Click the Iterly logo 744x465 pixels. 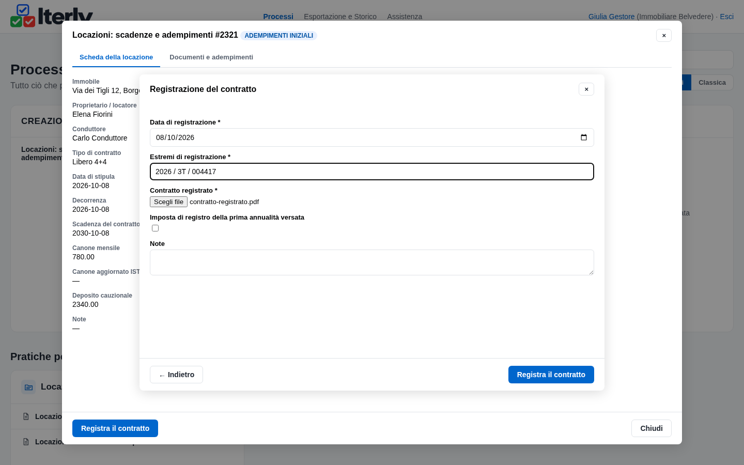pyautogui.click(x=52, y=16)
